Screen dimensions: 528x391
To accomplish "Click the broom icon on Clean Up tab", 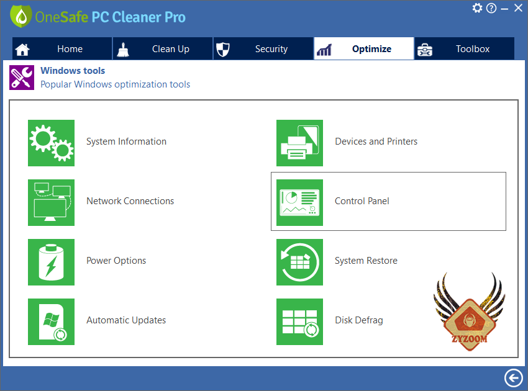I will [x=123, y=50].
